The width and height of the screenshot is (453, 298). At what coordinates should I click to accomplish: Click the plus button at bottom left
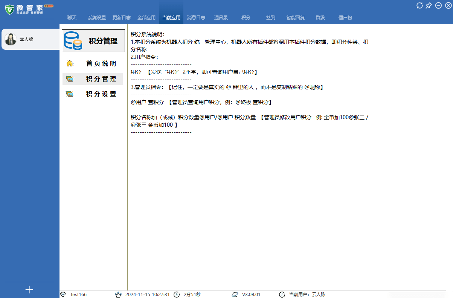point(29,290)
